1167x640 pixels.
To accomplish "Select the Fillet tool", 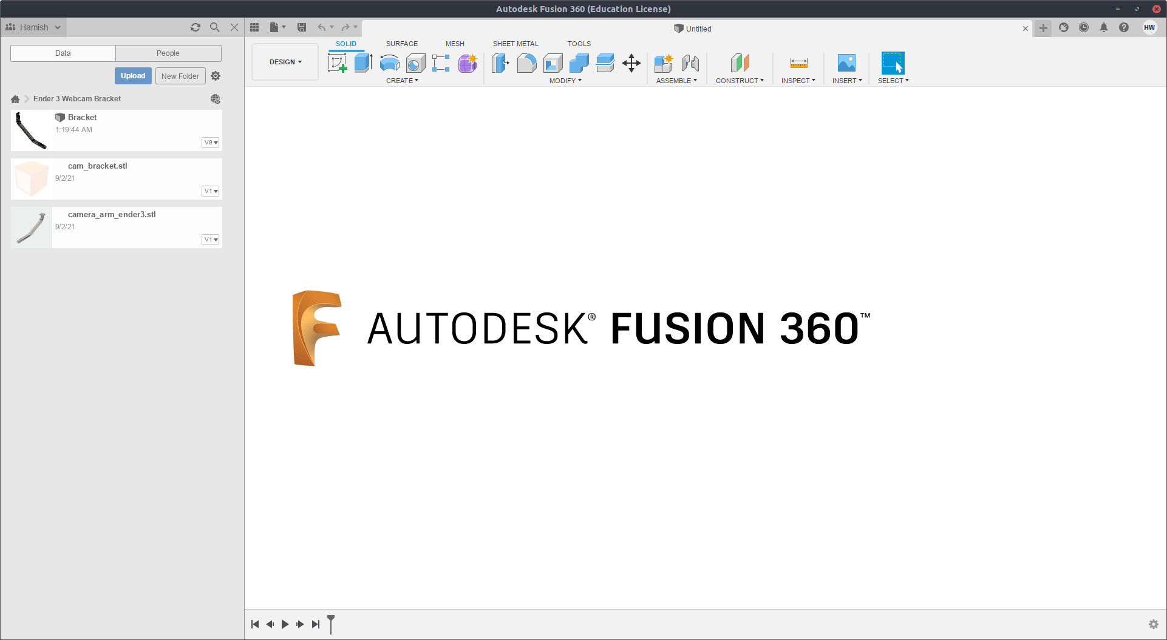I will pyautogui.click(x=526, y=63).
